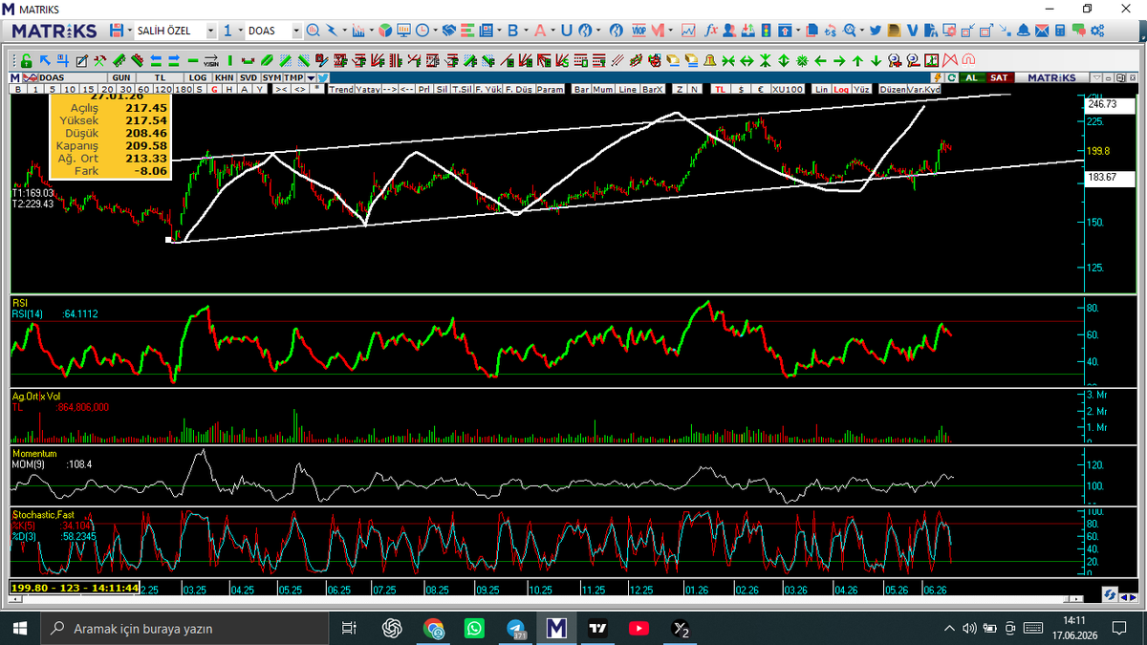Click the envelope mail icon
This screenshot has width=1147, height=645.
click(x=1042, y=31)
